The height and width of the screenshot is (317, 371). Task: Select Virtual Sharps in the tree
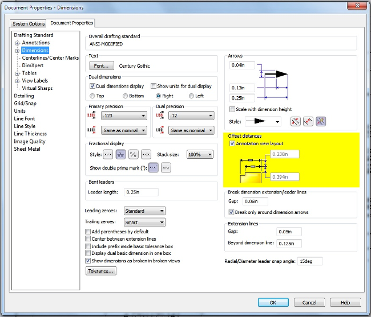(37, 88)
